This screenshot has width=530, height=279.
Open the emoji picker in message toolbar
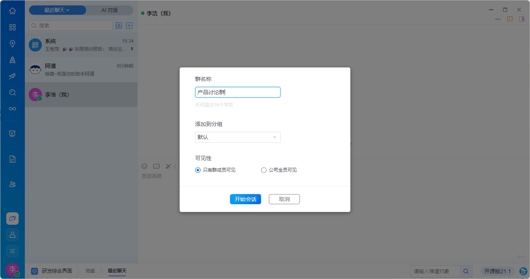point(144,166)
